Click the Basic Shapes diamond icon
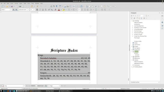The width and height of the screenshot is (164, 92). point(111,6)
